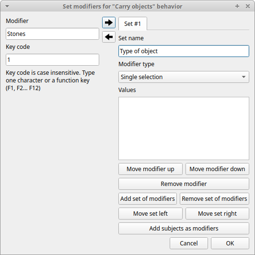This screenshot has width=255, height=255.
Task: Close the Set modifiers dialog window
Action: (248, 6)
